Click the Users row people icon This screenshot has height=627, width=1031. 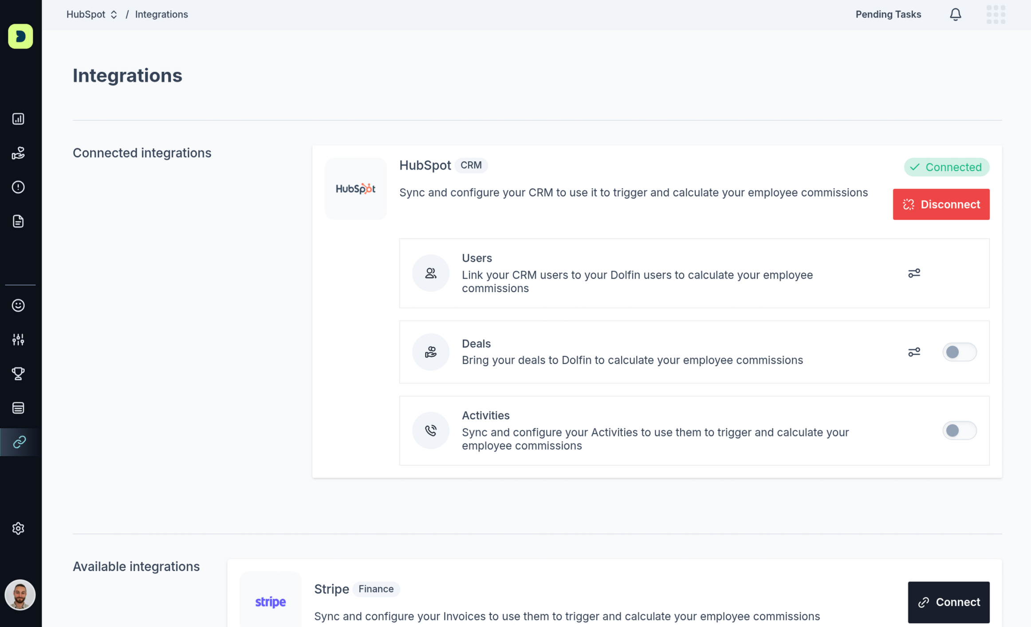click(431, 273)
